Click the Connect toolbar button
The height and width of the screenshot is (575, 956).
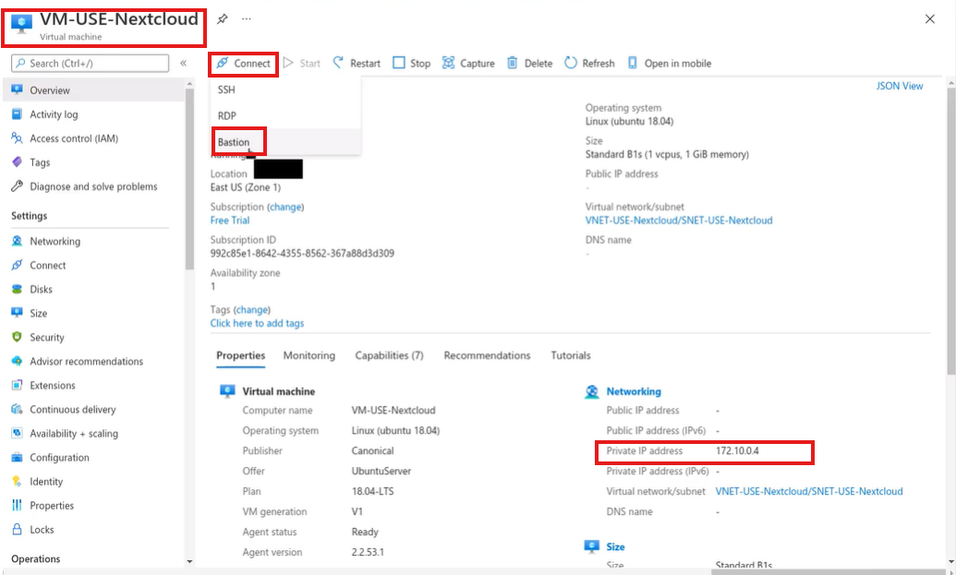coord(244,64)
